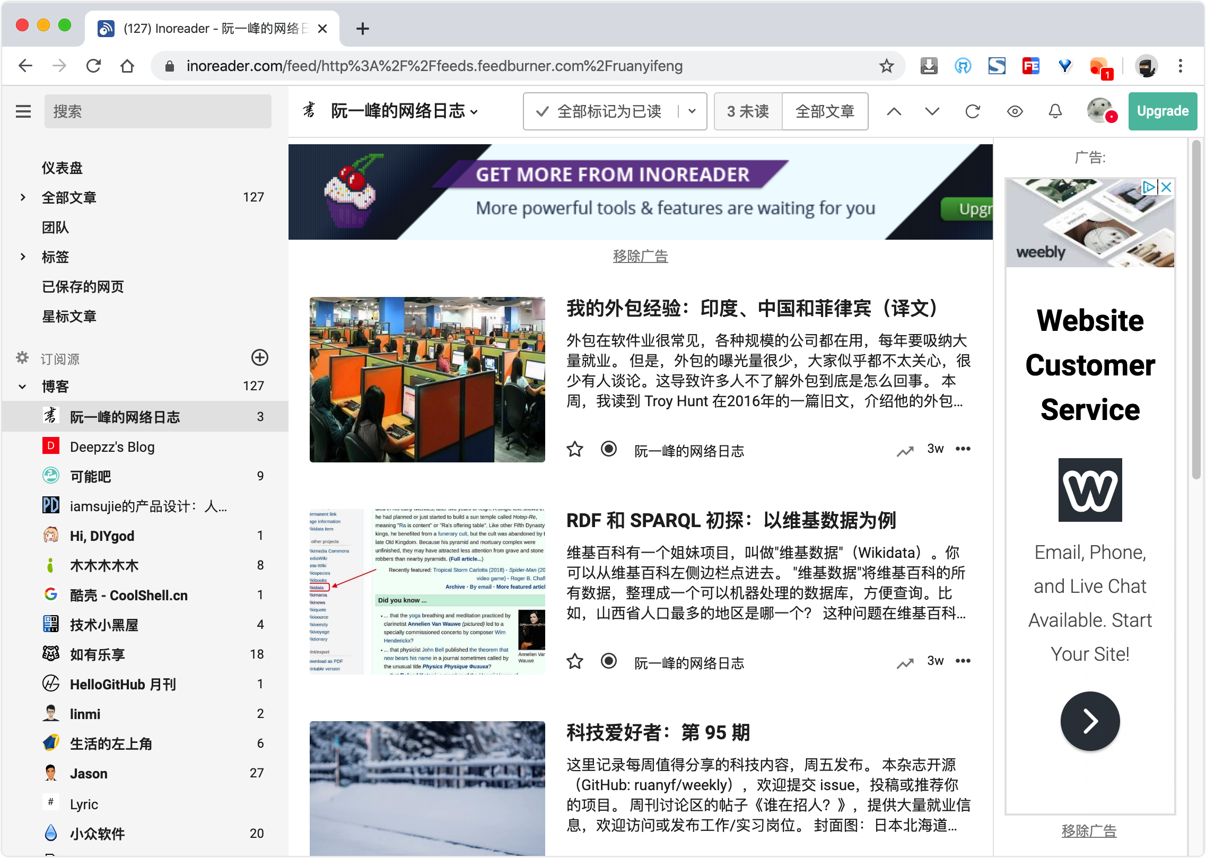This screenshot has width=1206, height=858.
Task: Add a new subscription with the plus icon
Action: pos(259,358)
